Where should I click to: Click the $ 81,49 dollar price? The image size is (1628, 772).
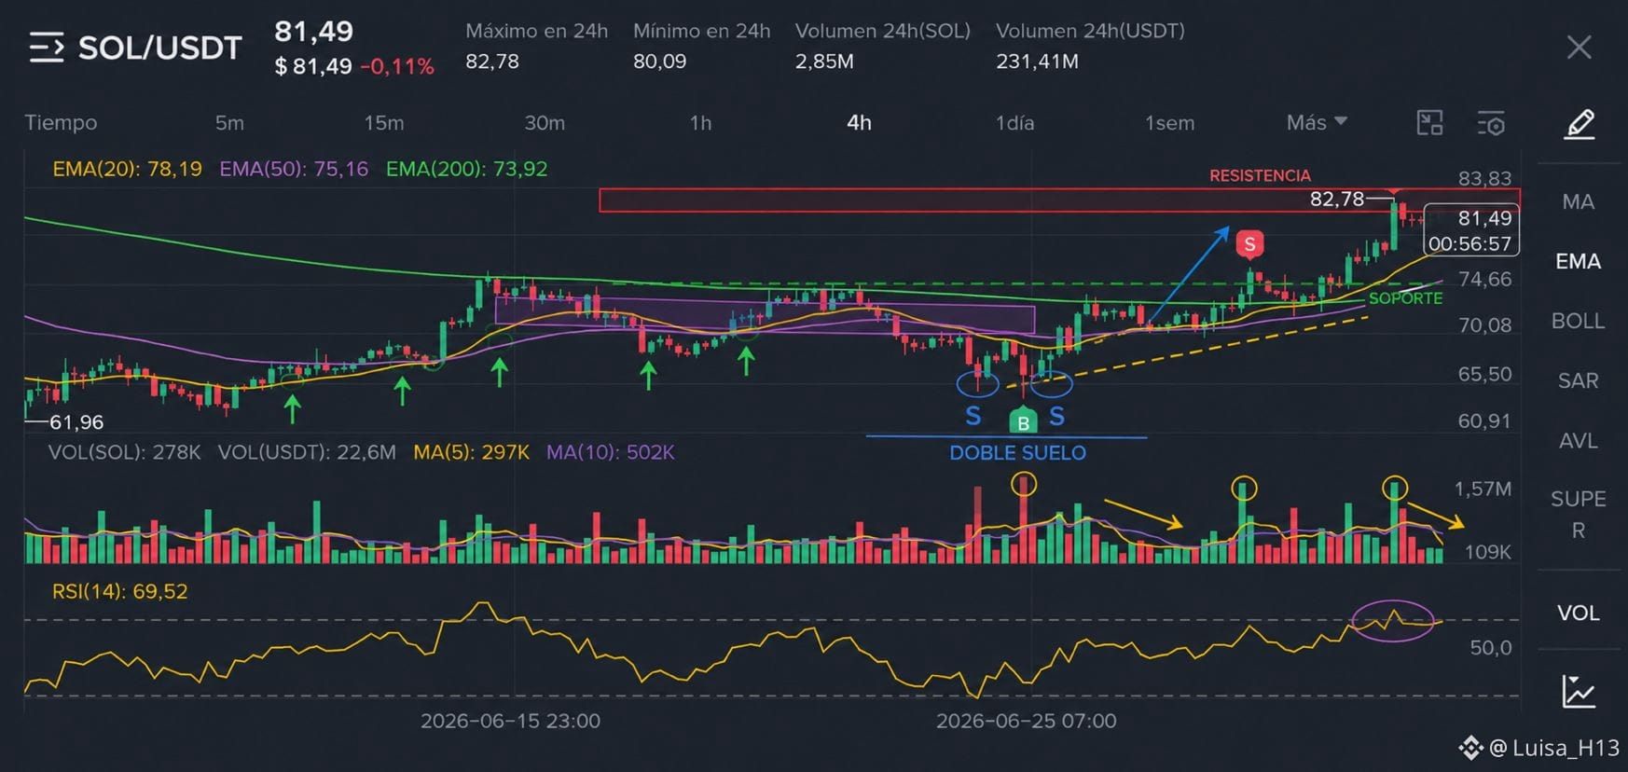[x=313, y=66]
